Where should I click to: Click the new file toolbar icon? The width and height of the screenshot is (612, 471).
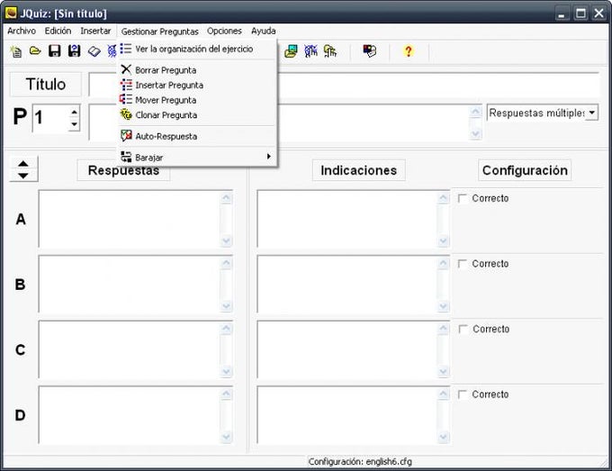click(16, 51)
